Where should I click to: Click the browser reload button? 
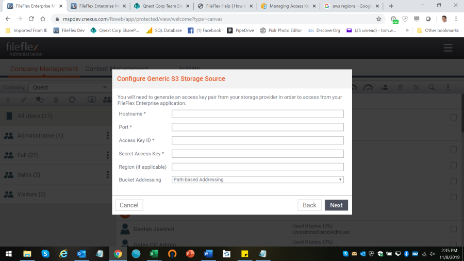pyautogui.click(x=31, y=19)
